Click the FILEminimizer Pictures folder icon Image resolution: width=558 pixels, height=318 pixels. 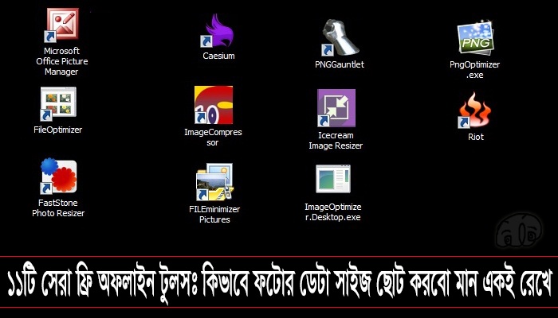pyautogui.click(x=214, y=182)
